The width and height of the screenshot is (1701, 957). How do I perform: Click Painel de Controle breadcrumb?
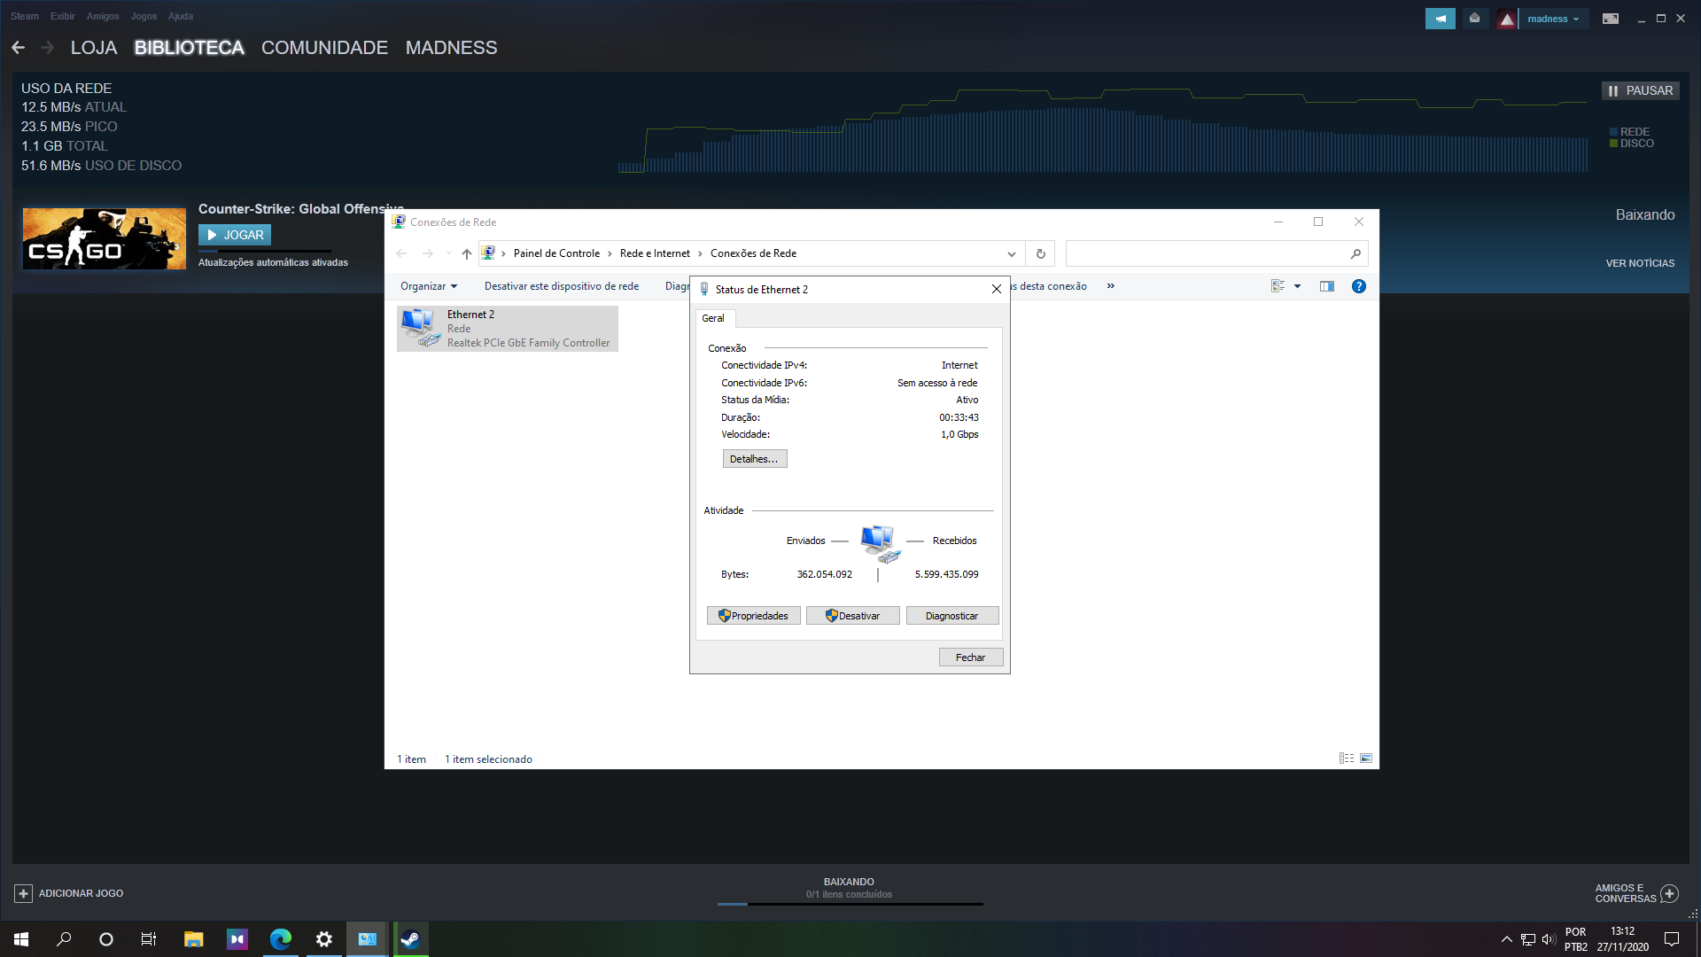pos(556,253)
